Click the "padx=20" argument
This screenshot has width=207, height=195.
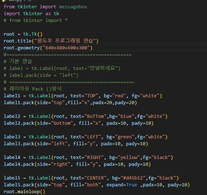click(102, 103)
